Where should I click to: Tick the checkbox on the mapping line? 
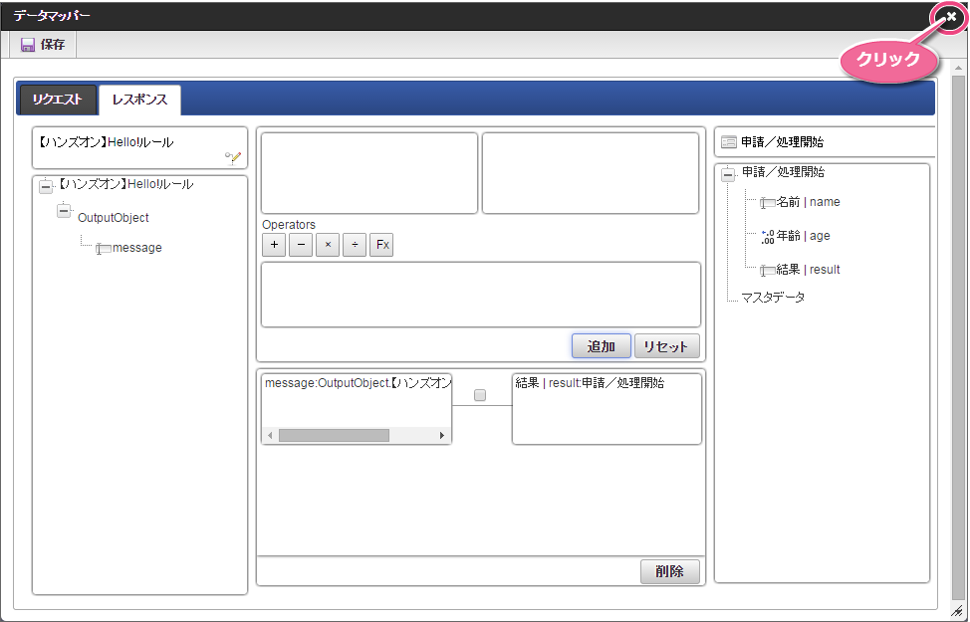click(x=480, y=395)
